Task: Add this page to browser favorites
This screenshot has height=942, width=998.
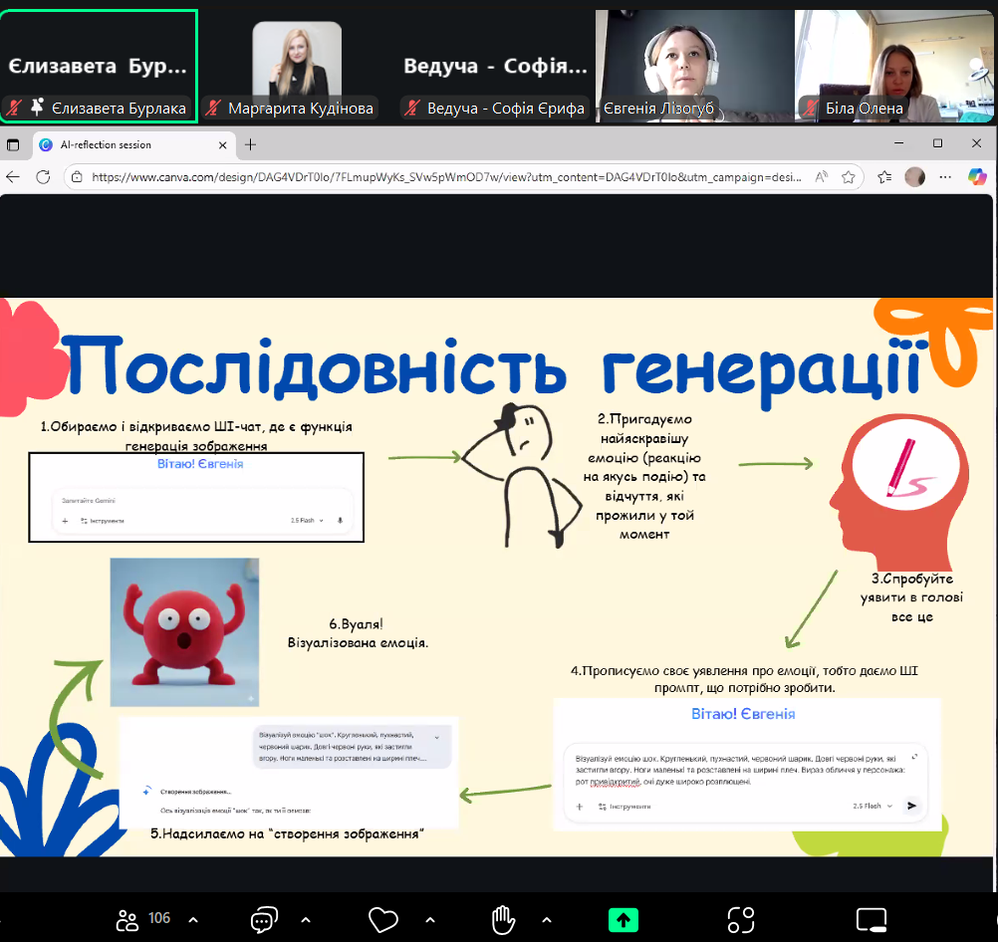Action: point(849,177)
